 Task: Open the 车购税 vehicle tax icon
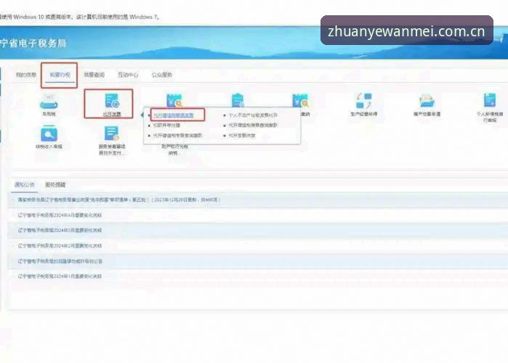pos(49,103)
